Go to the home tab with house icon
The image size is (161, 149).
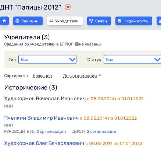tap(4, 21)
